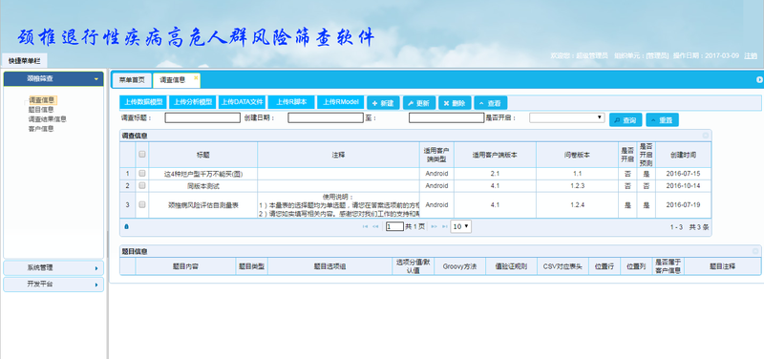Click the Groovy方法 column header
The height and width of the screenshot is (359, 764).
point(459,266)
